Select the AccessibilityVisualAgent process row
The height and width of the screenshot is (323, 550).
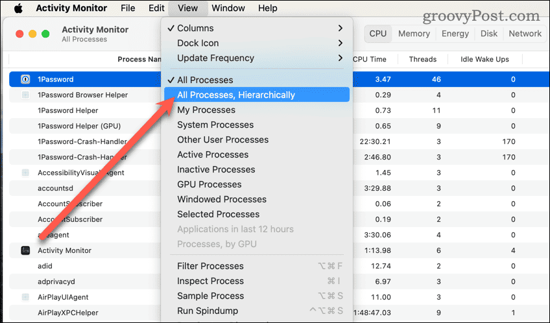click(279, 173)
